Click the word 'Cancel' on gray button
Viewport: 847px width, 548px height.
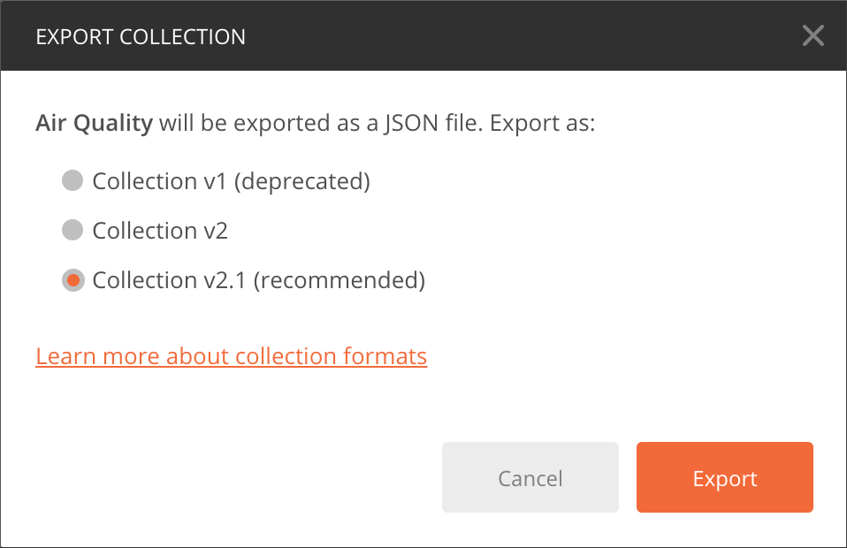tap(530, 479)
